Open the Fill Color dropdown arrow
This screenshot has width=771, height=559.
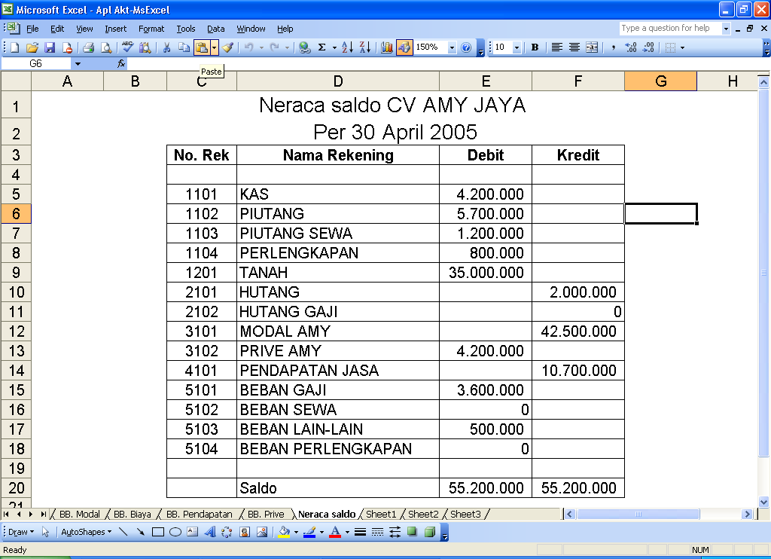click(x=296, y=532)
